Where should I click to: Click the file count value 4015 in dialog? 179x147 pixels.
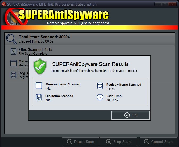(49, 100)
